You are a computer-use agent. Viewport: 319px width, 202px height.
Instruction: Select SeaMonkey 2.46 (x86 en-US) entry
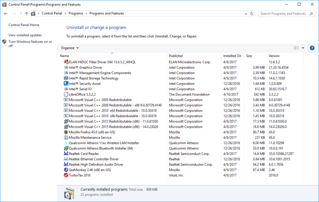(x=90, y=170)
